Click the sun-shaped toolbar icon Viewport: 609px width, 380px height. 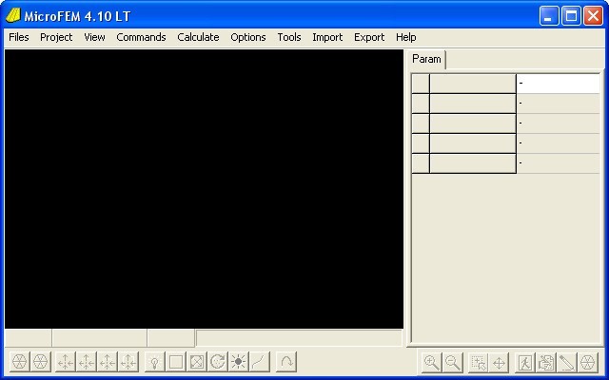(x=239, y=362)
